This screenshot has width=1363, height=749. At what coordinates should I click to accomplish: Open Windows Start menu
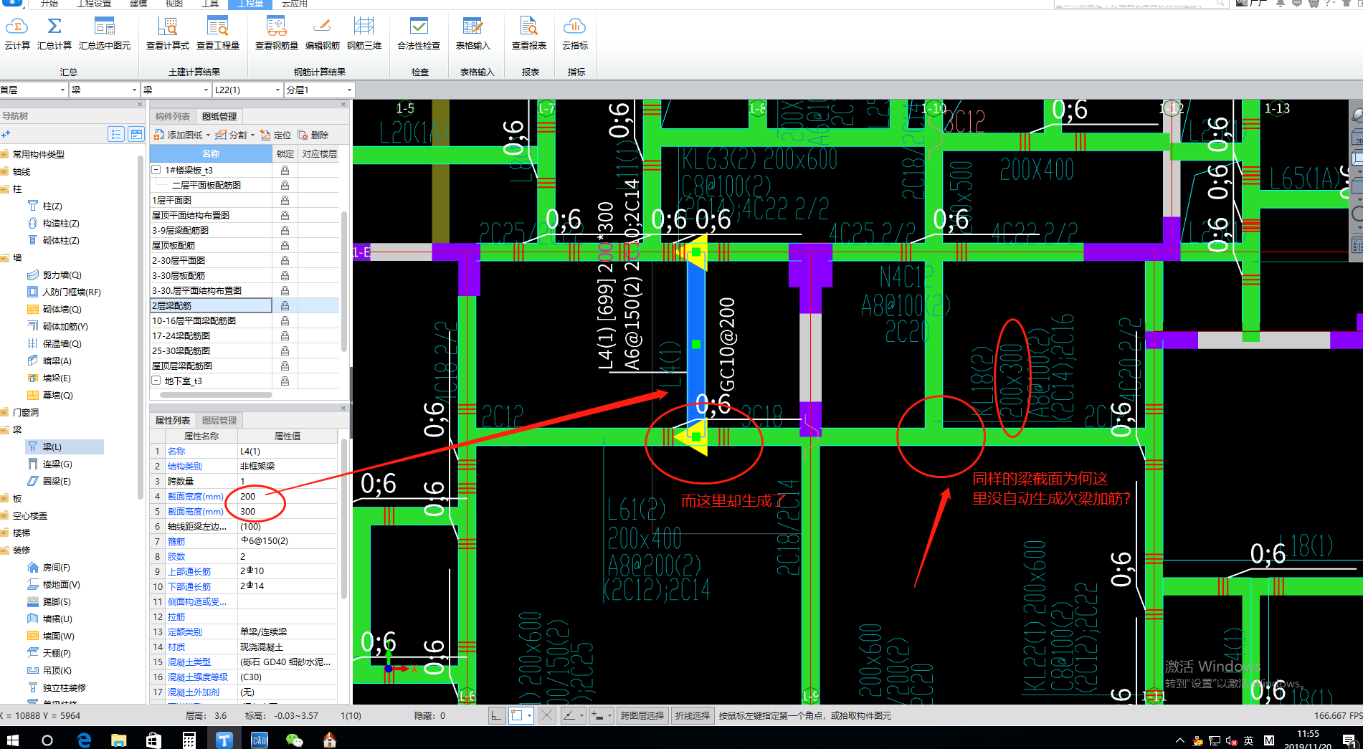coord(12,740)
